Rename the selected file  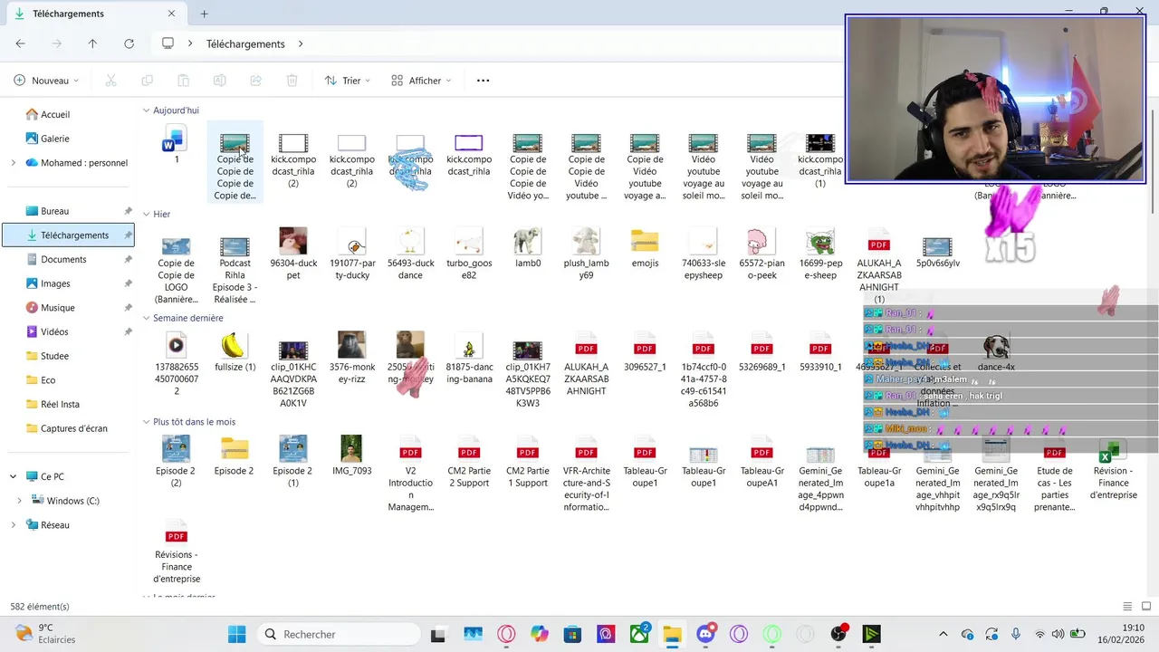point(219,81)
